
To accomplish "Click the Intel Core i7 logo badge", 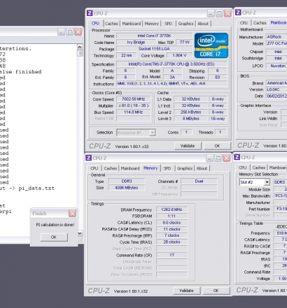I will pyautogui.click(x=211, y=45).
